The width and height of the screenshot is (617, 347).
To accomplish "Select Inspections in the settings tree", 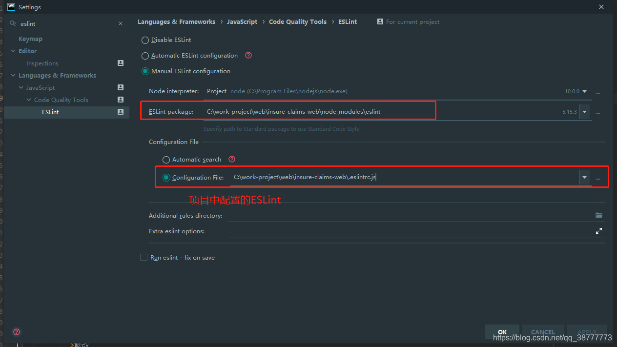I will (42, 63).
